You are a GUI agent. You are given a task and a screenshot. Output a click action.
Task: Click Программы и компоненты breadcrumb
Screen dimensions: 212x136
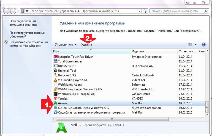[x=100, y=11]
